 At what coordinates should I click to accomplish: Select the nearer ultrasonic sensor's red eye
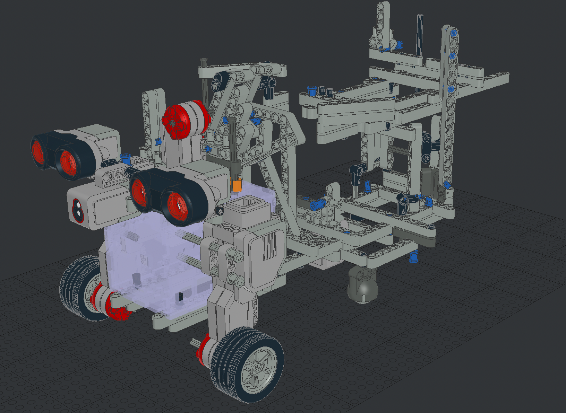(178, 207)
